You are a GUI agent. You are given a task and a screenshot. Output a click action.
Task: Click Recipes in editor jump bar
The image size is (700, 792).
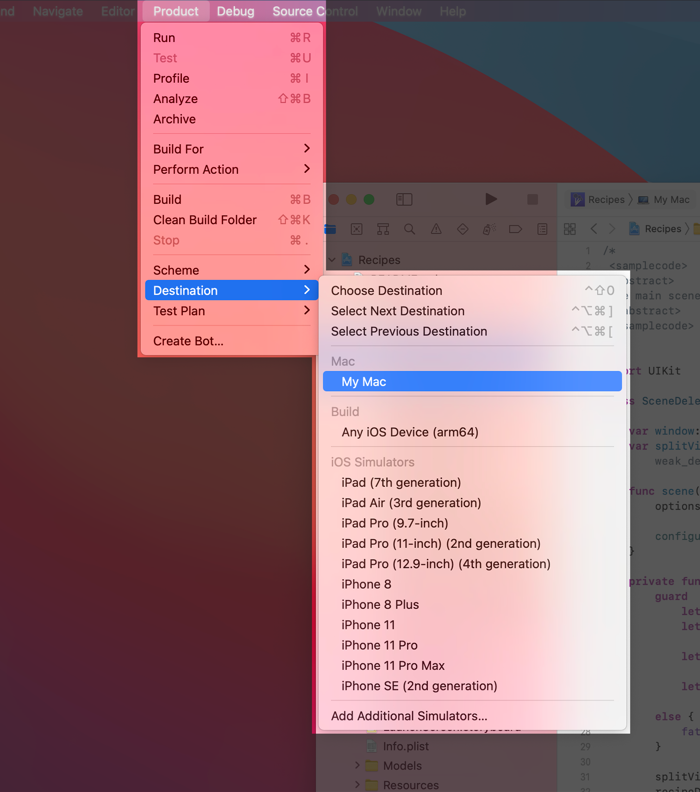pos(655,229)
